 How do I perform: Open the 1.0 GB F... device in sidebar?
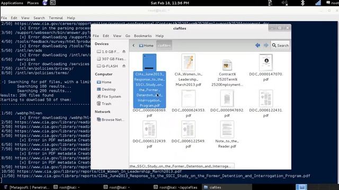point(108,52)
